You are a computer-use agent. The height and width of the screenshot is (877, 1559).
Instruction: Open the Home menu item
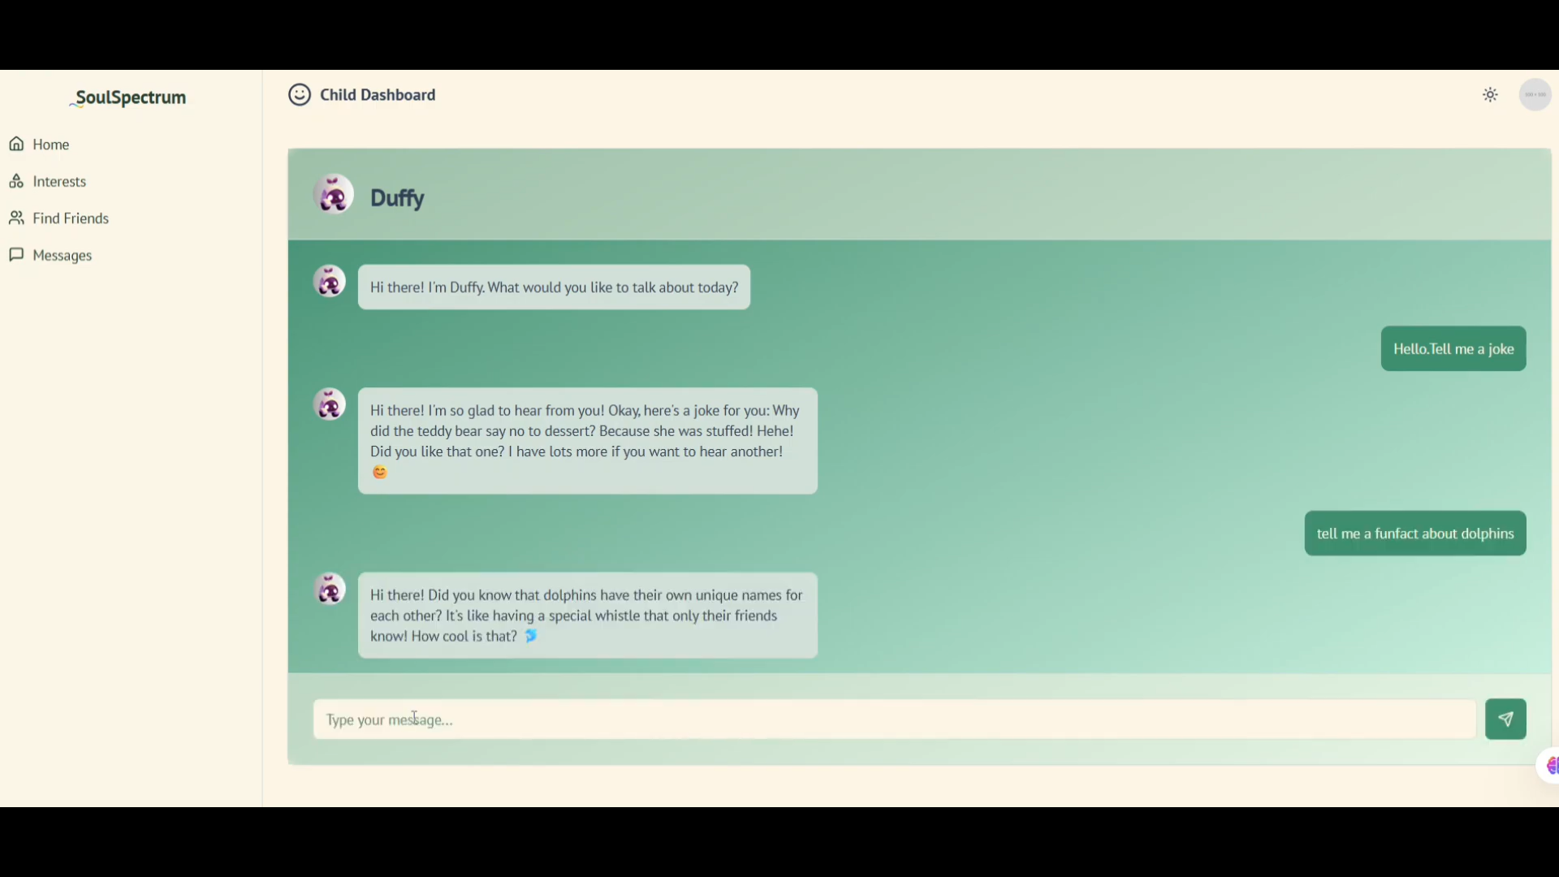(51, 145)
